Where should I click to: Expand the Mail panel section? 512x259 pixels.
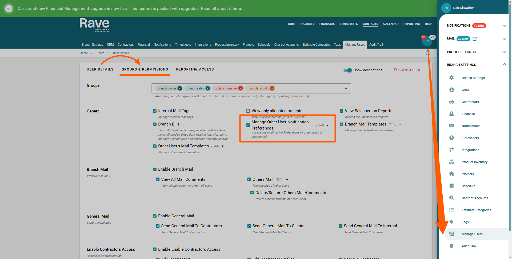(504, 39)
